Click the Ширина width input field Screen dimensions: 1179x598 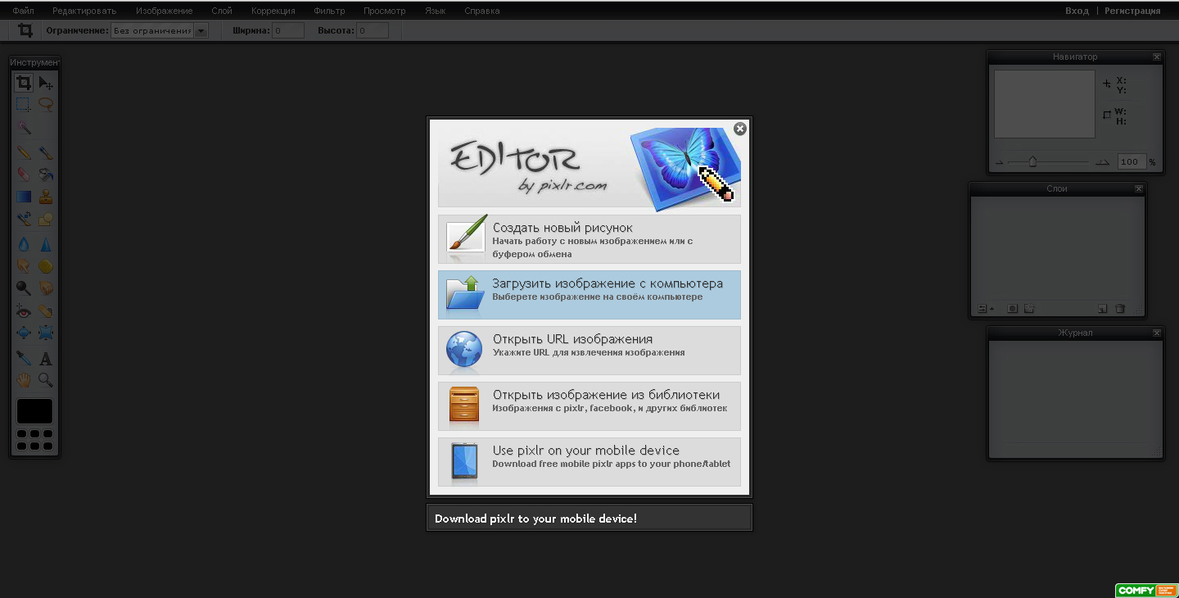288,30
